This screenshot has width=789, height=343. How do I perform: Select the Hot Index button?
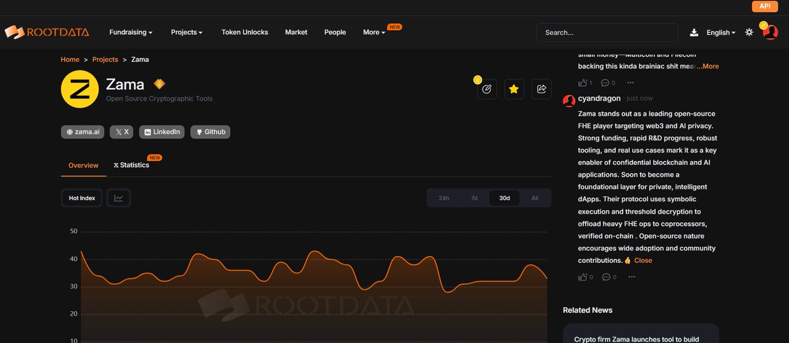82,198
